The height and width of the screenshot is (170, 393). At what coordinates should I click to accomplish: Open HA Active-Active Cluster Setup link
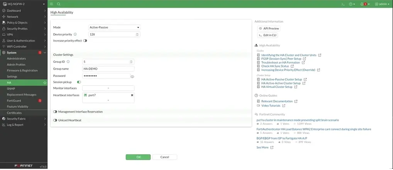click(281, 83)
